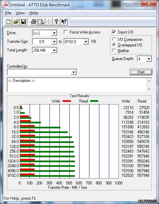
Task: Click the Write value 151890
Action: pos(127,127)
